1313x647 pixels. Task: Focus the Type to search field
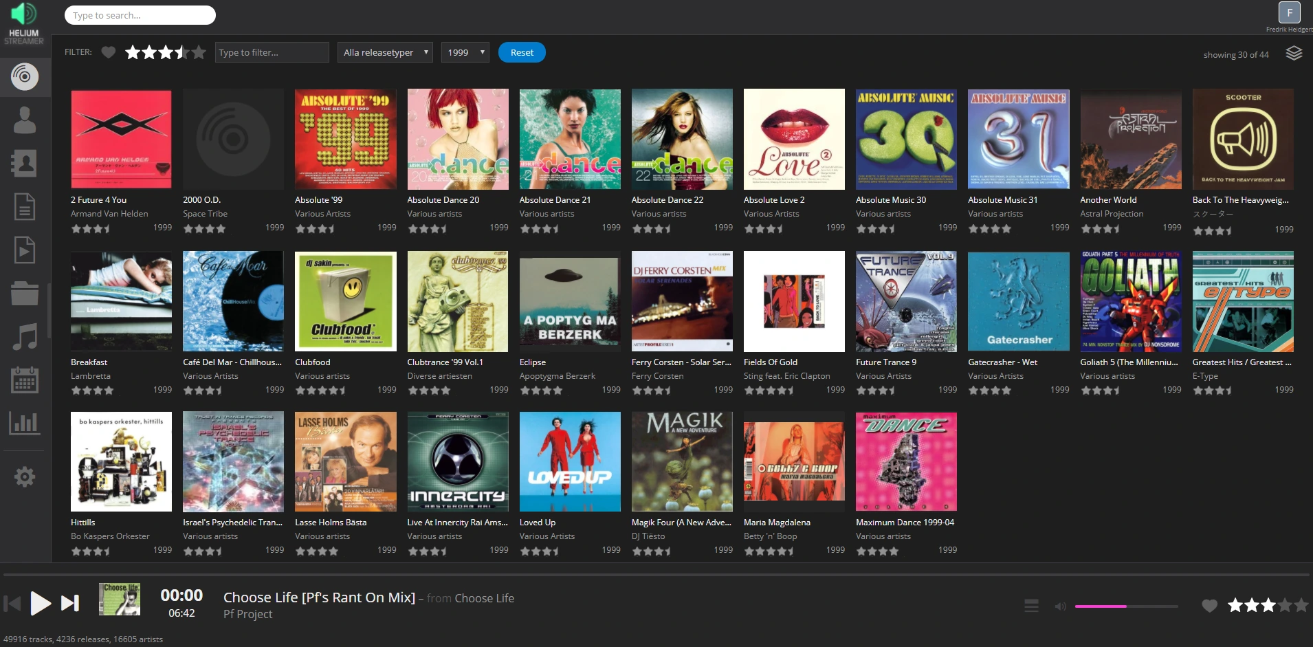[140, 15]
